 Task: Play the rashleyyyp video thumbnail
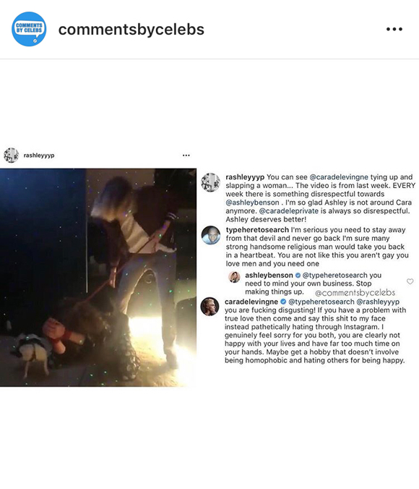(98, 278)
